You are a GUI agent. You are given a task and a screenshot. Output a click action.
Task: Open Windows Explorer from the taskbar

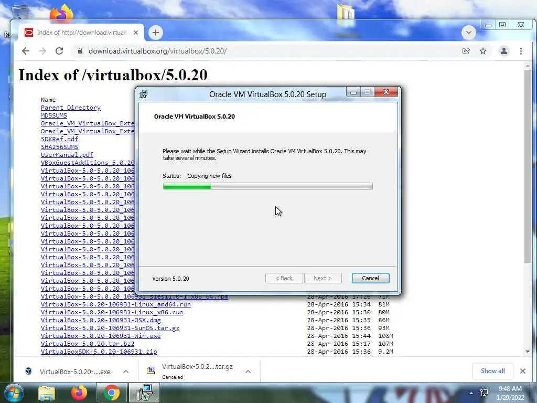pyautogui.click(x=47, y=393)
